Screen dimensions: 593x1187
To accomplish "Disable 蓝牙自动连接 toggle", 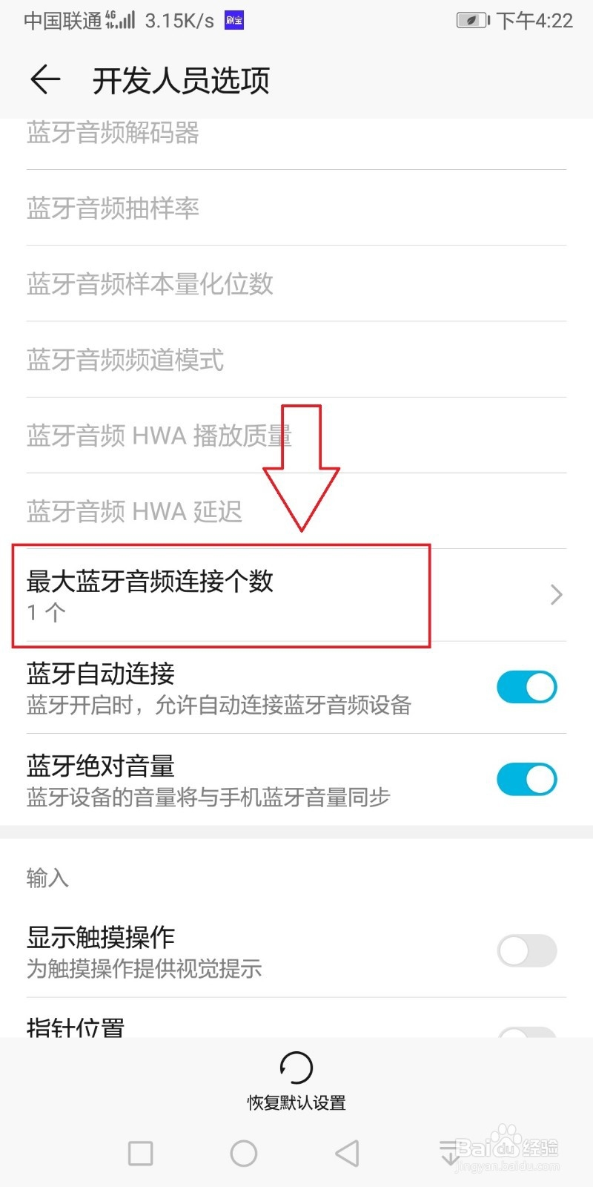I will click(526, 687).
